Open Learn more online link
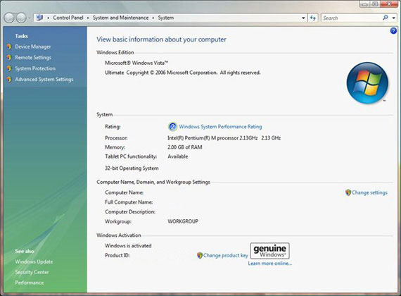This screenshot has height=296, width=401. pyautogui.click(x=270, y=264)
